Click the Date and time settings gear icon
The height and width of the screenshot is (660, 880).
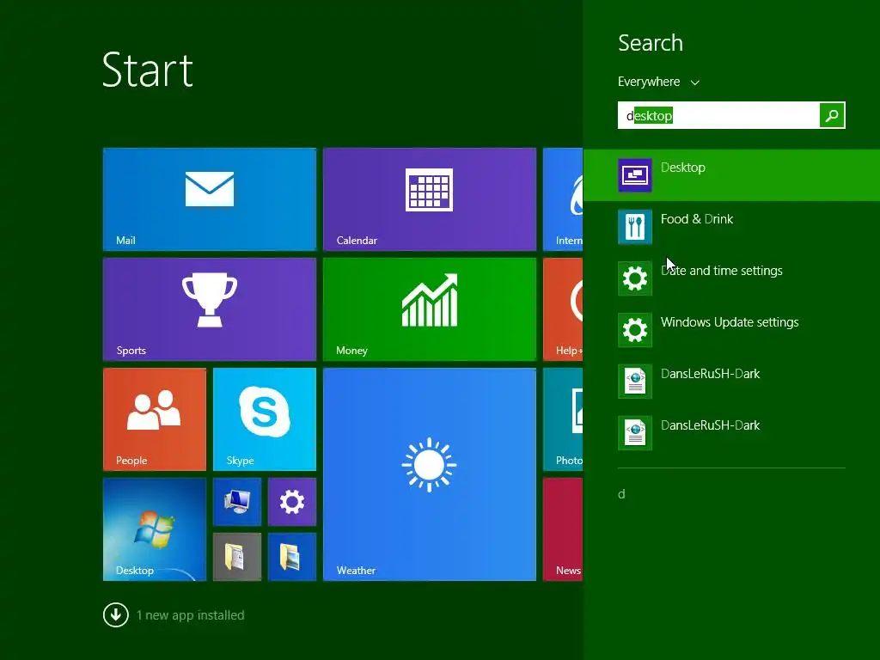[635, 278]
